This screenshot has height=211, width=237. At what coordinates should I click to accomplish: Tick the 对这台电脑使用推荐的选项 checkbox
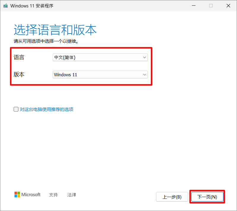[x=16, y=109]
